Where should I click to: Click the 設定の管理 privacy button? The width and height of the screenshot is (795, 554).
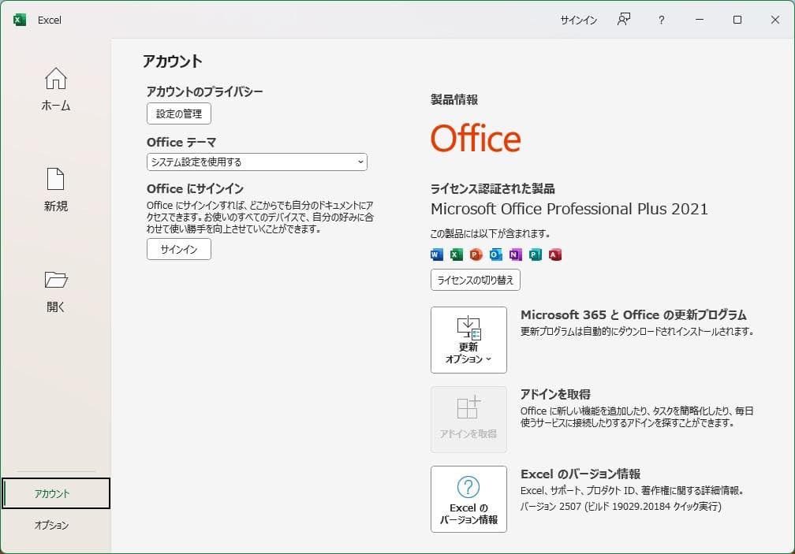(x=179, y=113)
